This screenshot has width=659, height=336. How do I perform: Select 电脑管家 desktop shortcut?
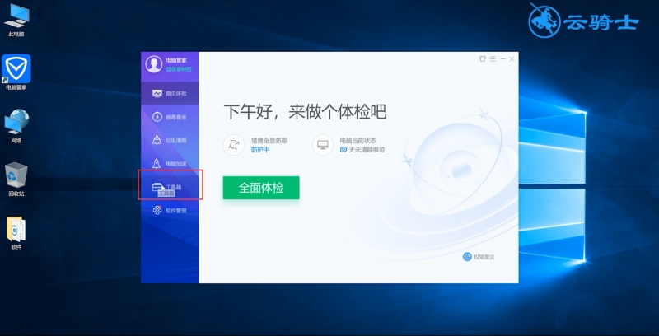pos(16,72)
